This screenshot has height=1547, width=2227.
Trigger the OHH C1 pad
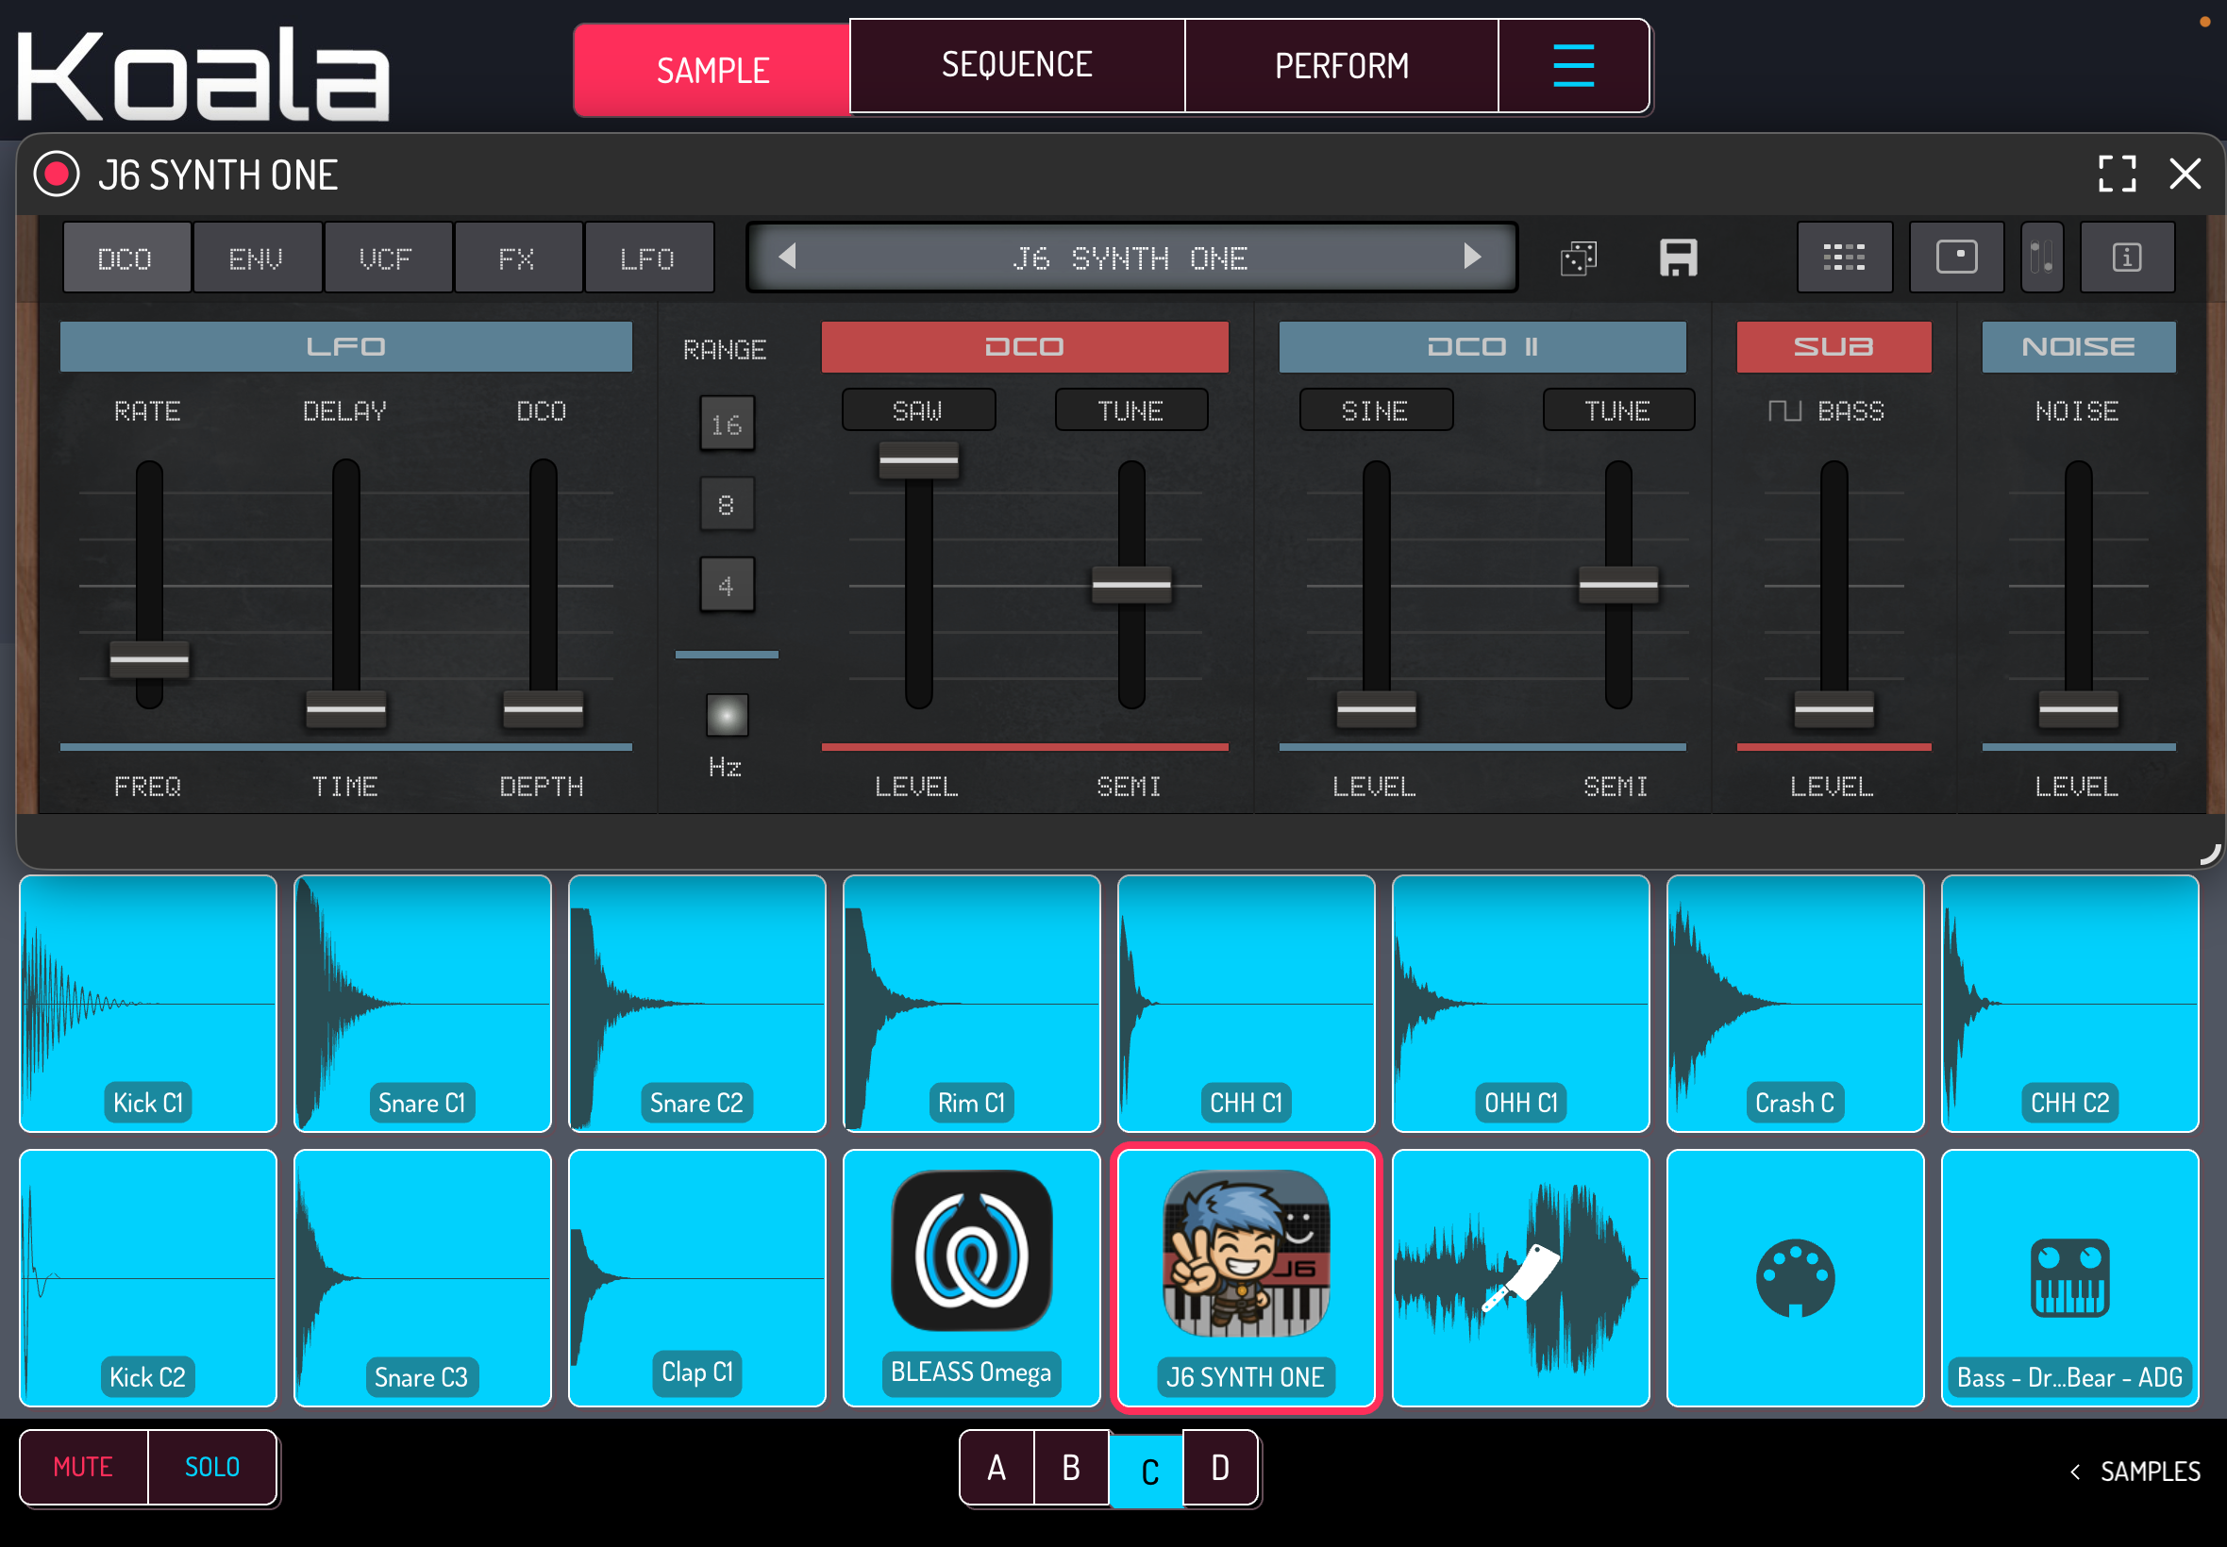(1520, 1004)
